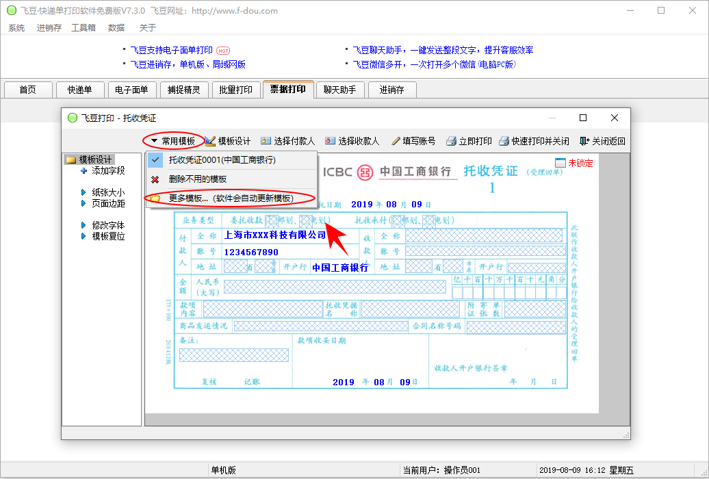Click the 模板设计 pencil icon
Viewport: 709px width, 479px height.
tap(210, 141)
